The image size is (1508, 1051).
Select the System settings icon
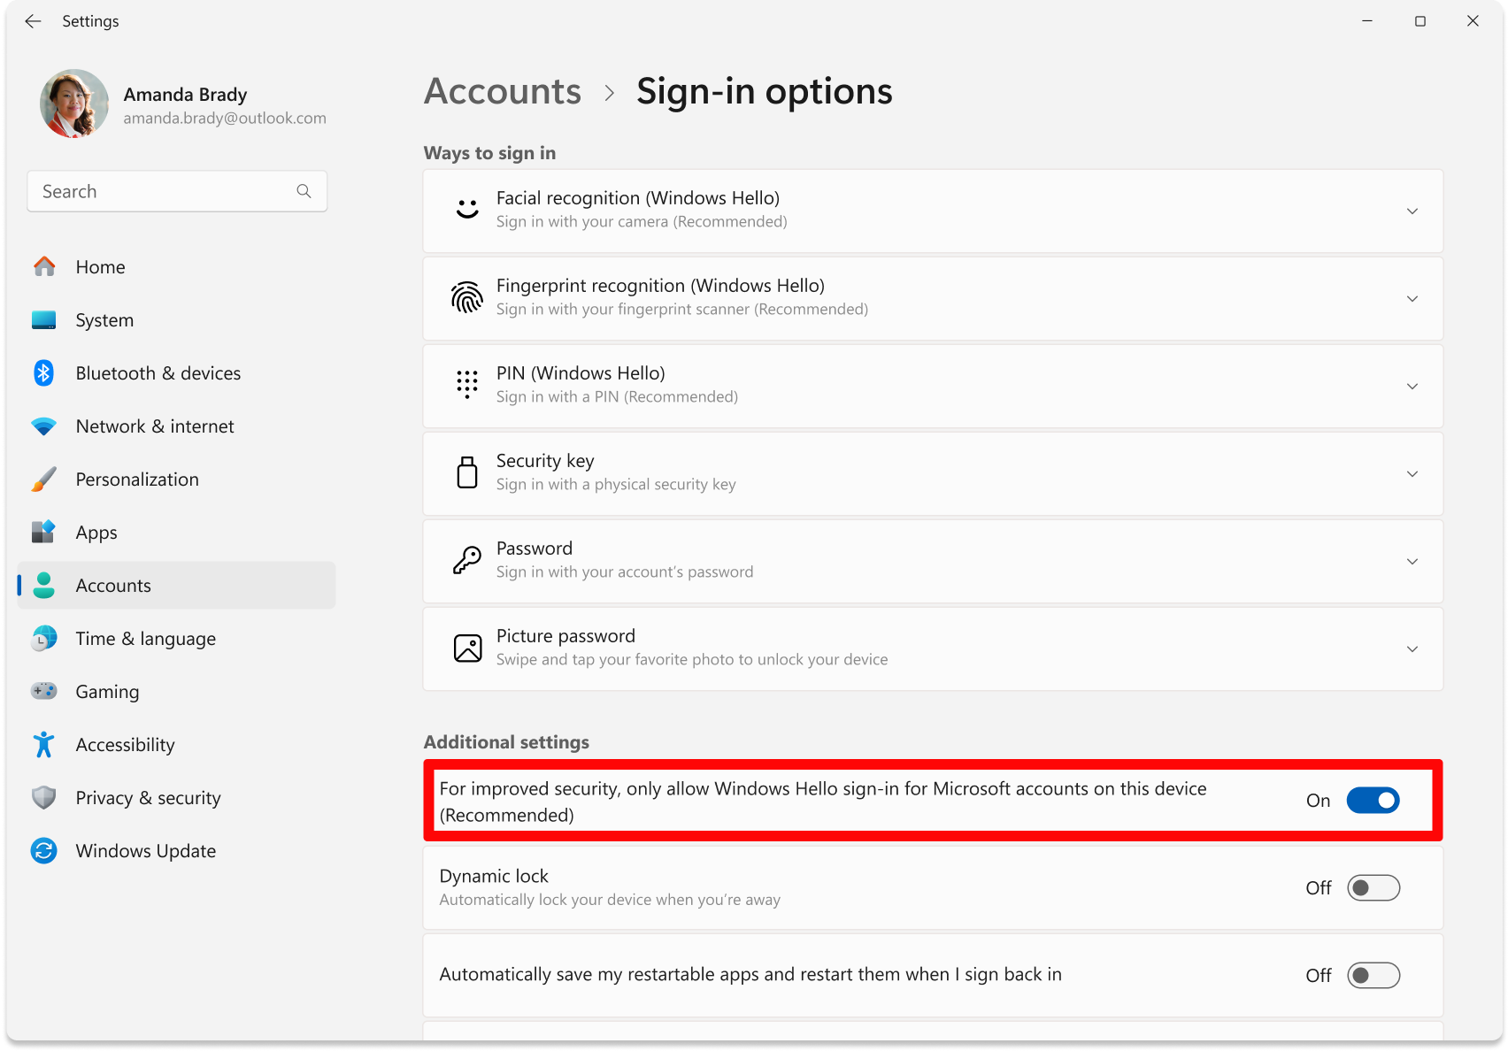click(42, 319)
